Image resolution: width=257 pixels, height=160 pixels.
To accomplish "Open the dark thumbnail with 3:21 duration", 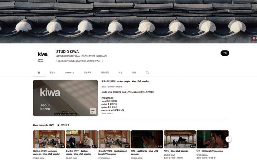I will click(147, 139).
